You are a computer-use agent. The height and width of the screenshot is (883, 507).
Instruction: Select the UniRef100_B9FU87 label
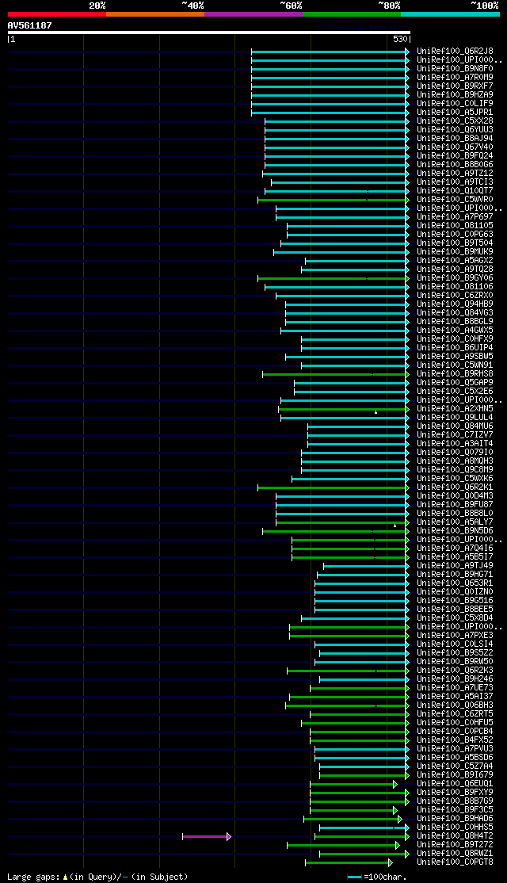(455, 505)
